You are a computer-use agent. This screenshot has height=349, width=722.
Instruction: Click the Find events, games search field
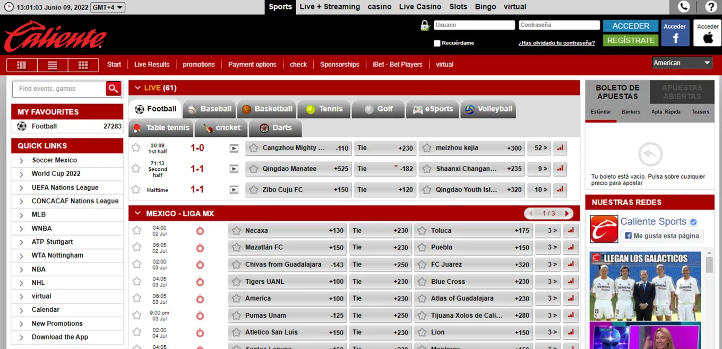tap(59, 89)
